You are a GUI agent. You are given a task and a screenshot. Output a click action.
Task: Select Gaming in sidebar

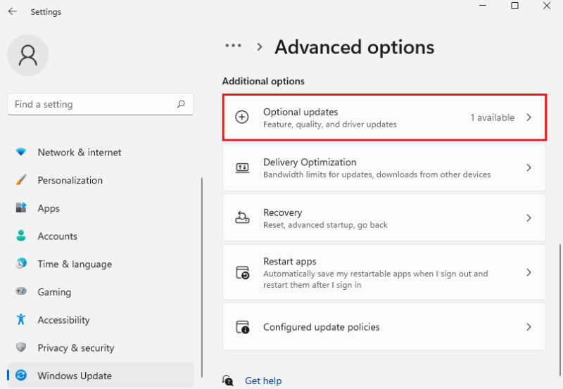[101, 292]
